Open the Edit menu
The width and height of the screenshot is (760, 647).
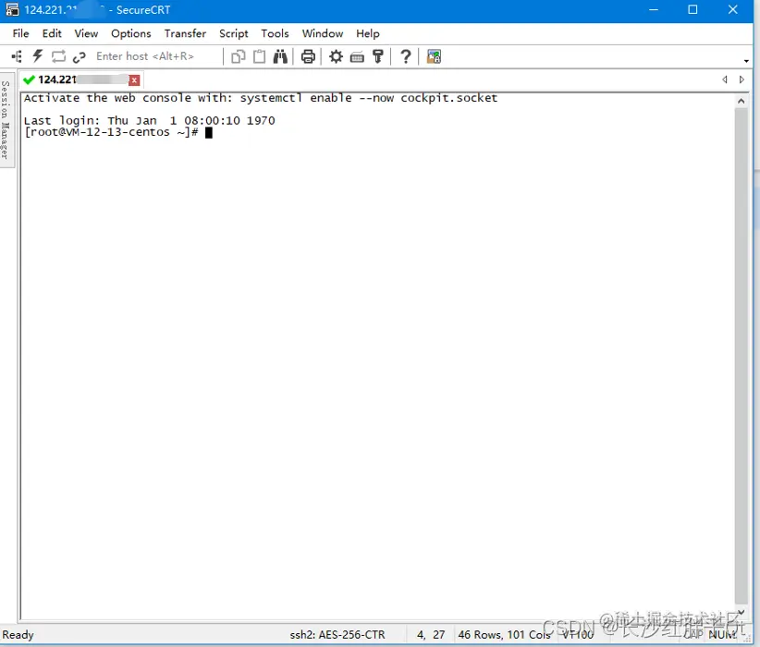pos(52,33)
